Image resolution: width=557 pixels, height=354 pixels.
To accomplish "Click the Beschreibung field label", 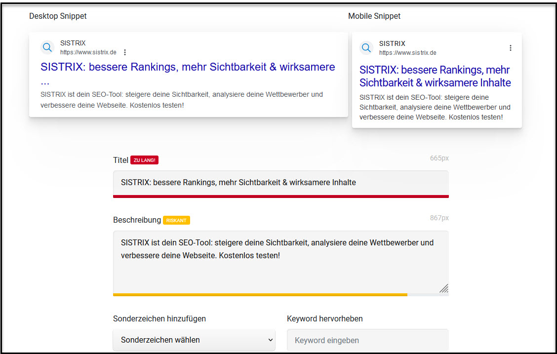I will coord(137,220).
